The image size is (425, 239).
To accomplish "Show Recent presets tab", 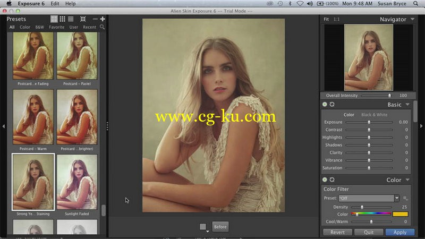I will 89,27.
